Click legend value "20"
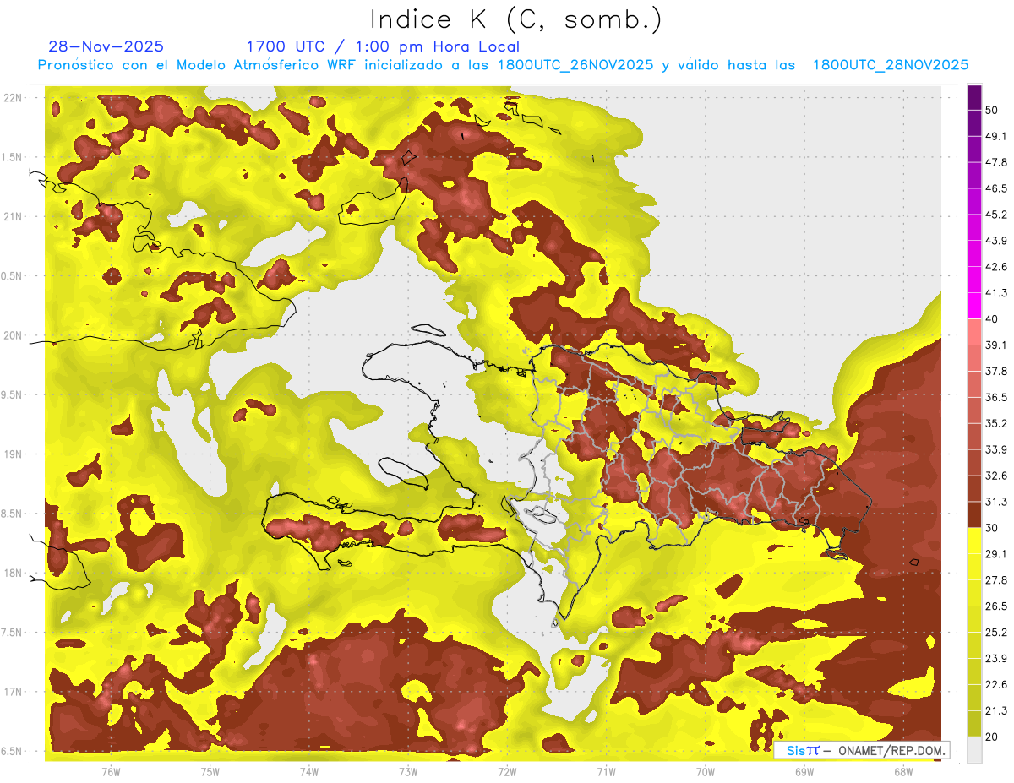This screenshot has width=1014, height=783. tap(992, 737)
